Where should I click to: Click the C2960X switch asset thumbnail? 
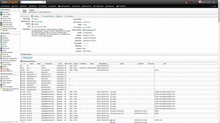click(24, 11)
